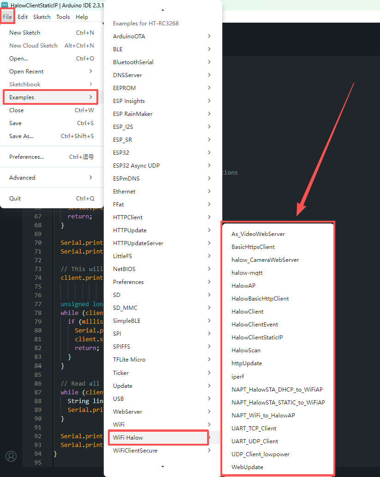Open the UDP_Client_lowpower example

278,454
